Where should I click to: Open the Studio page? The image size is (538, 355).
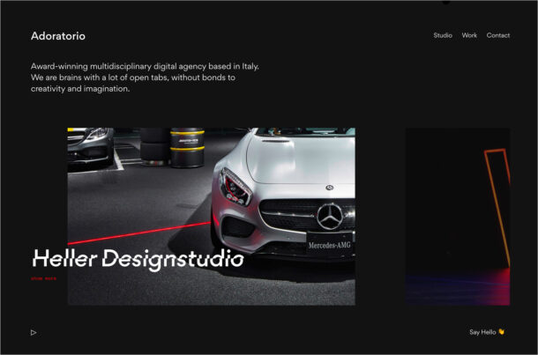[x=443, y=35]
